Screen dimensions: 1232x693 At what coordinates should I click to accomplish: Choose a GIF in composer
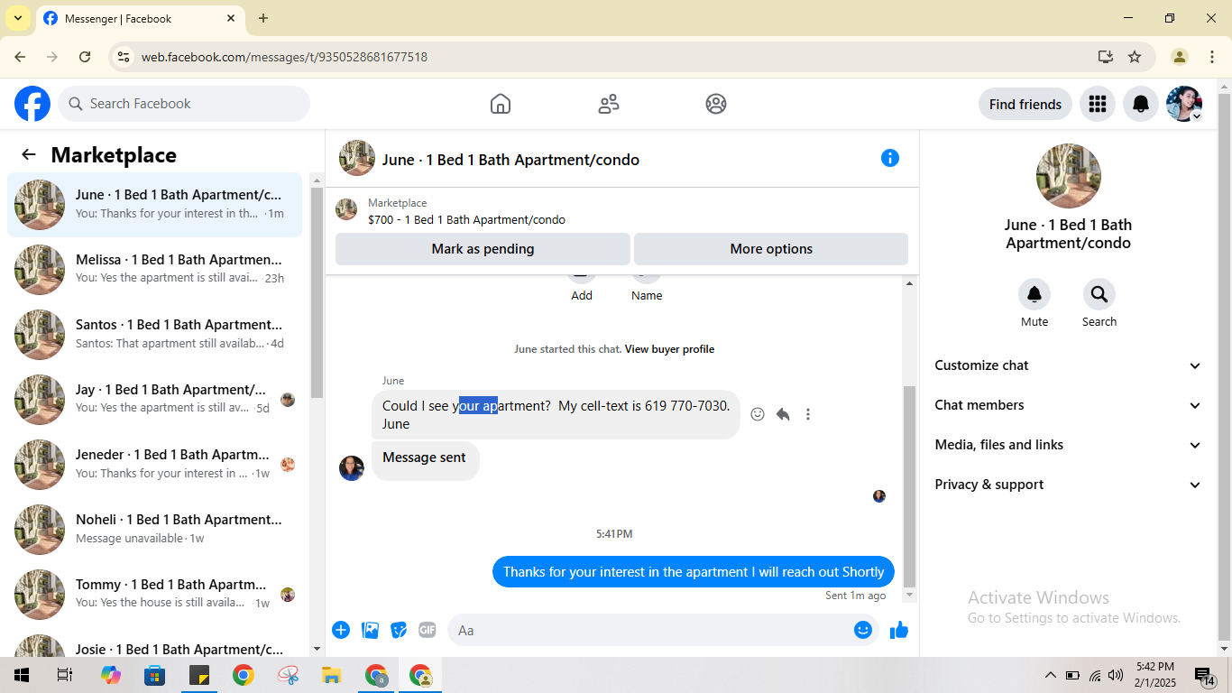click(x=428, y=630)
